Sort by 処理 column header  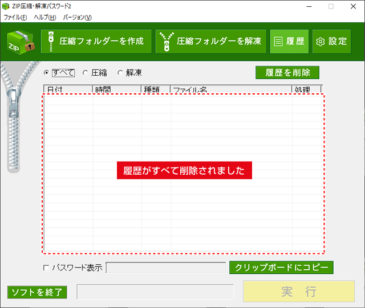(306, 89)
